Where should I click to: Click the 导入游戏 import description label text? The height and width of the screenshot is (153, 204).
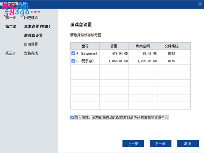(x=121, y=117)
